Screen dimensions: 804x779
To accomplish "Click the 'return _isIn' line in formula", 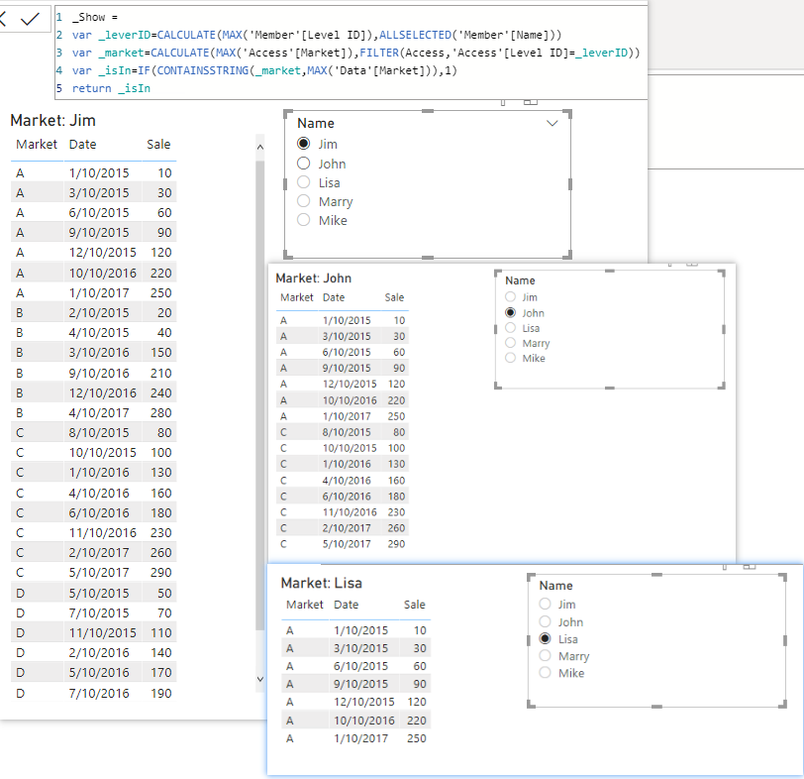I will (111, 88).
